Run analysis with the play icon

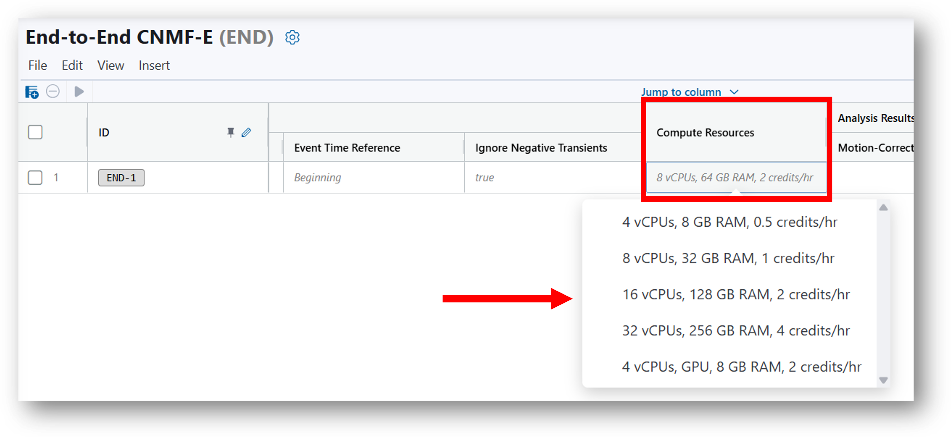[x=79, y=91]
